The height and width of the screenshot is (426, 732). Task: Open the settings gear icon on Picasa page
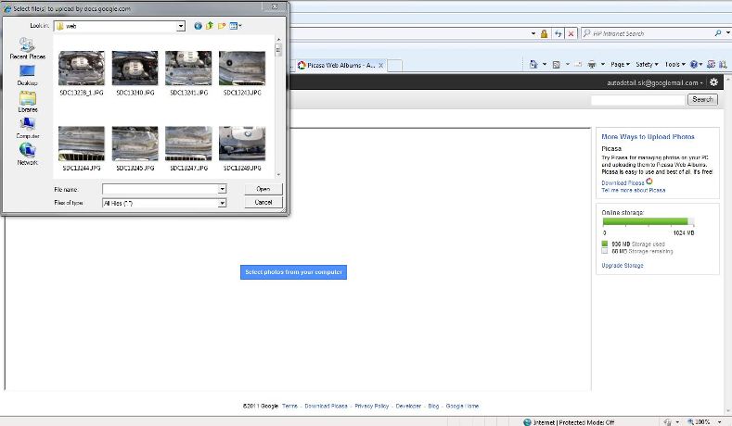pyautogui.click(x=713, y=82)
